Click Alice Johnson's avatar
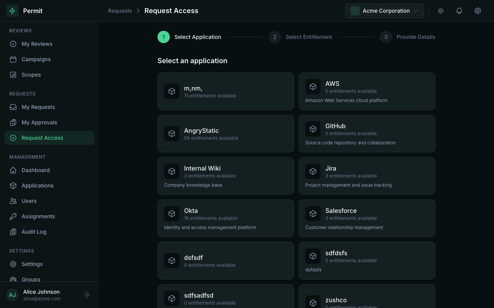 pyautogui.click(x=12, y=295)
